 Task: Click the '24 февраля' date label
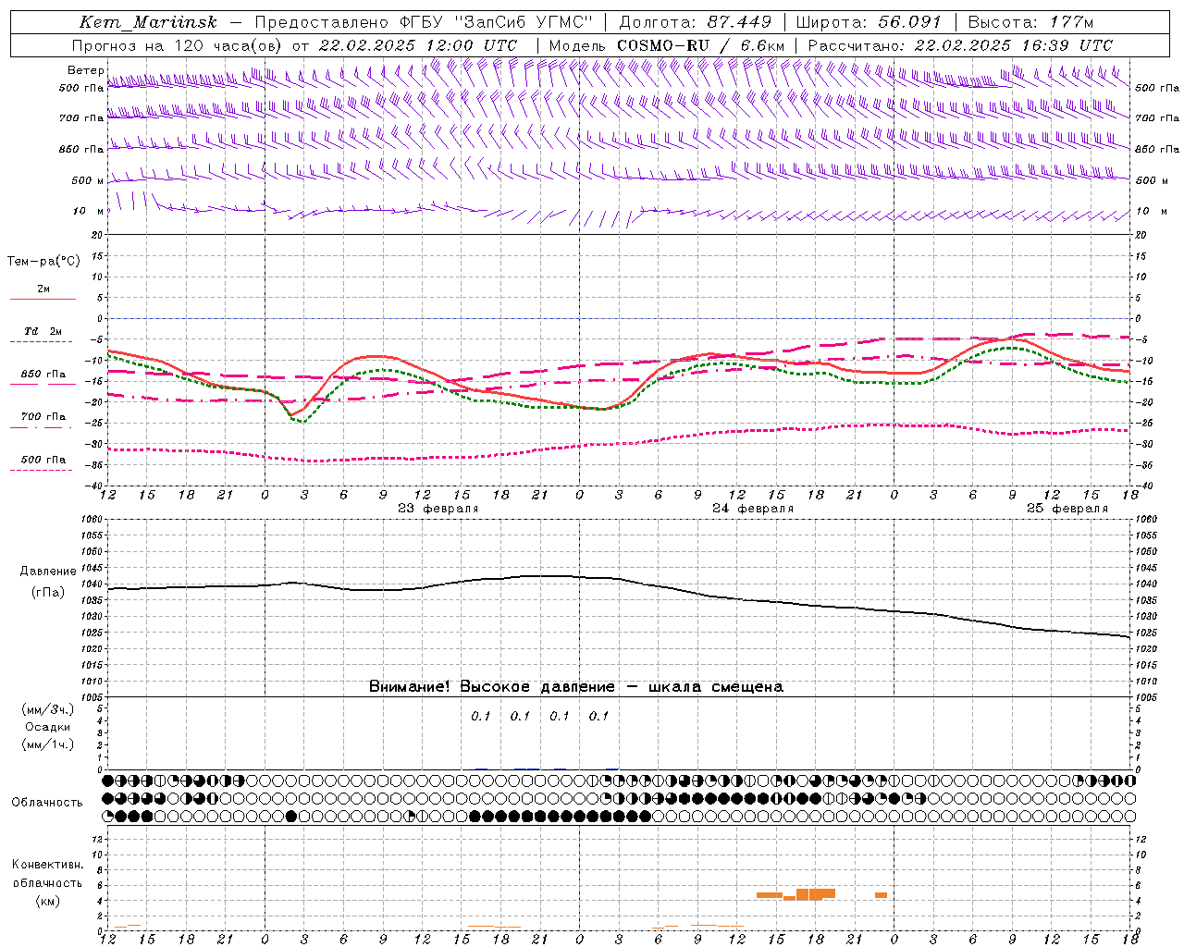coord(753,509)
